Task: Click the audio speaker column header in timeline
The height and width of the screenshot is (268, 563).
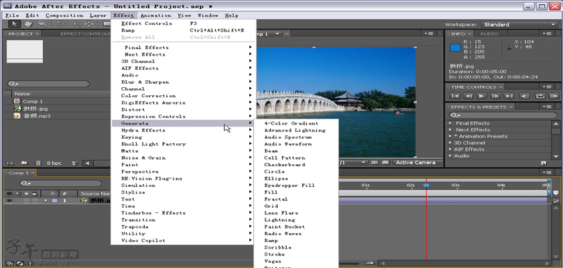Action: pyautogui.click(x=17, y=194)
